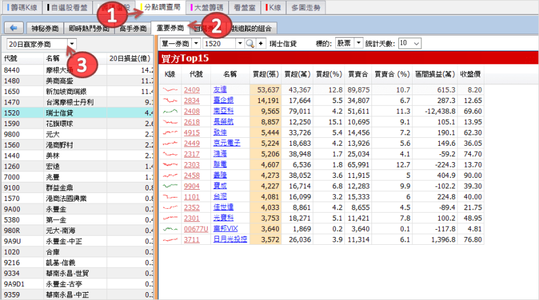Image resolution: width=539 pixels, height=300 pixels.
Task: Select the 分點調查局 tab
Action: click(160, 7)
